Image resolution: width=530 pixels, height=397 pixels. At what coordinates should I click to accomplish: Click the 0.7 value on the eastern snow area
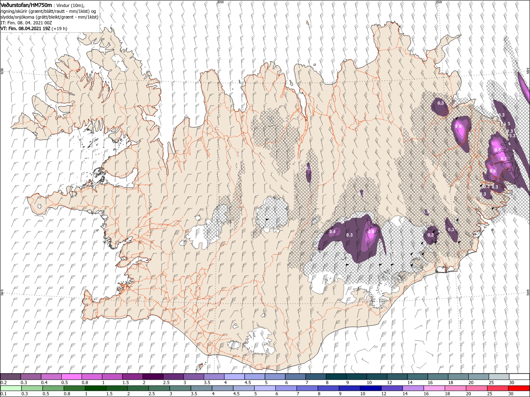point(504,159)
